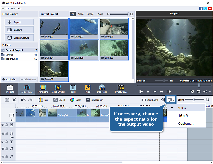The image size is (213, 164).
Task: Open the Stabilization tool
Action: (x=94, y=100)
